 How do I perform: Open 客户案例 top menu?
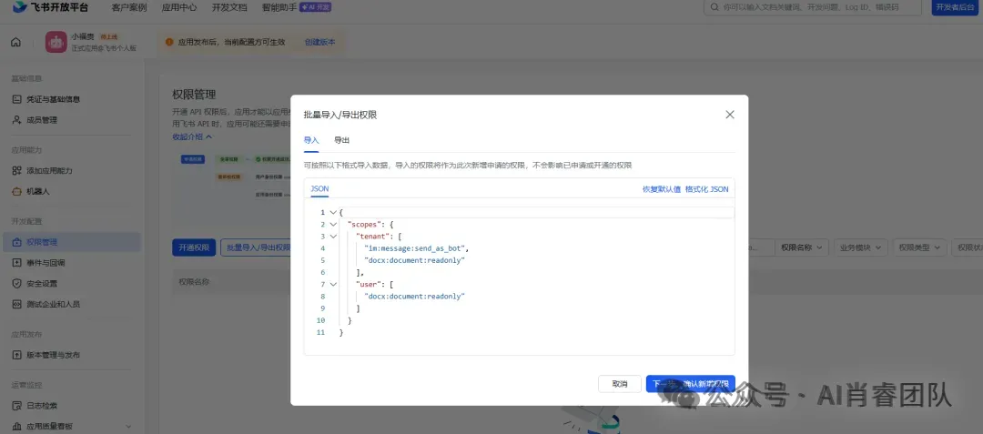coord(128,7)
